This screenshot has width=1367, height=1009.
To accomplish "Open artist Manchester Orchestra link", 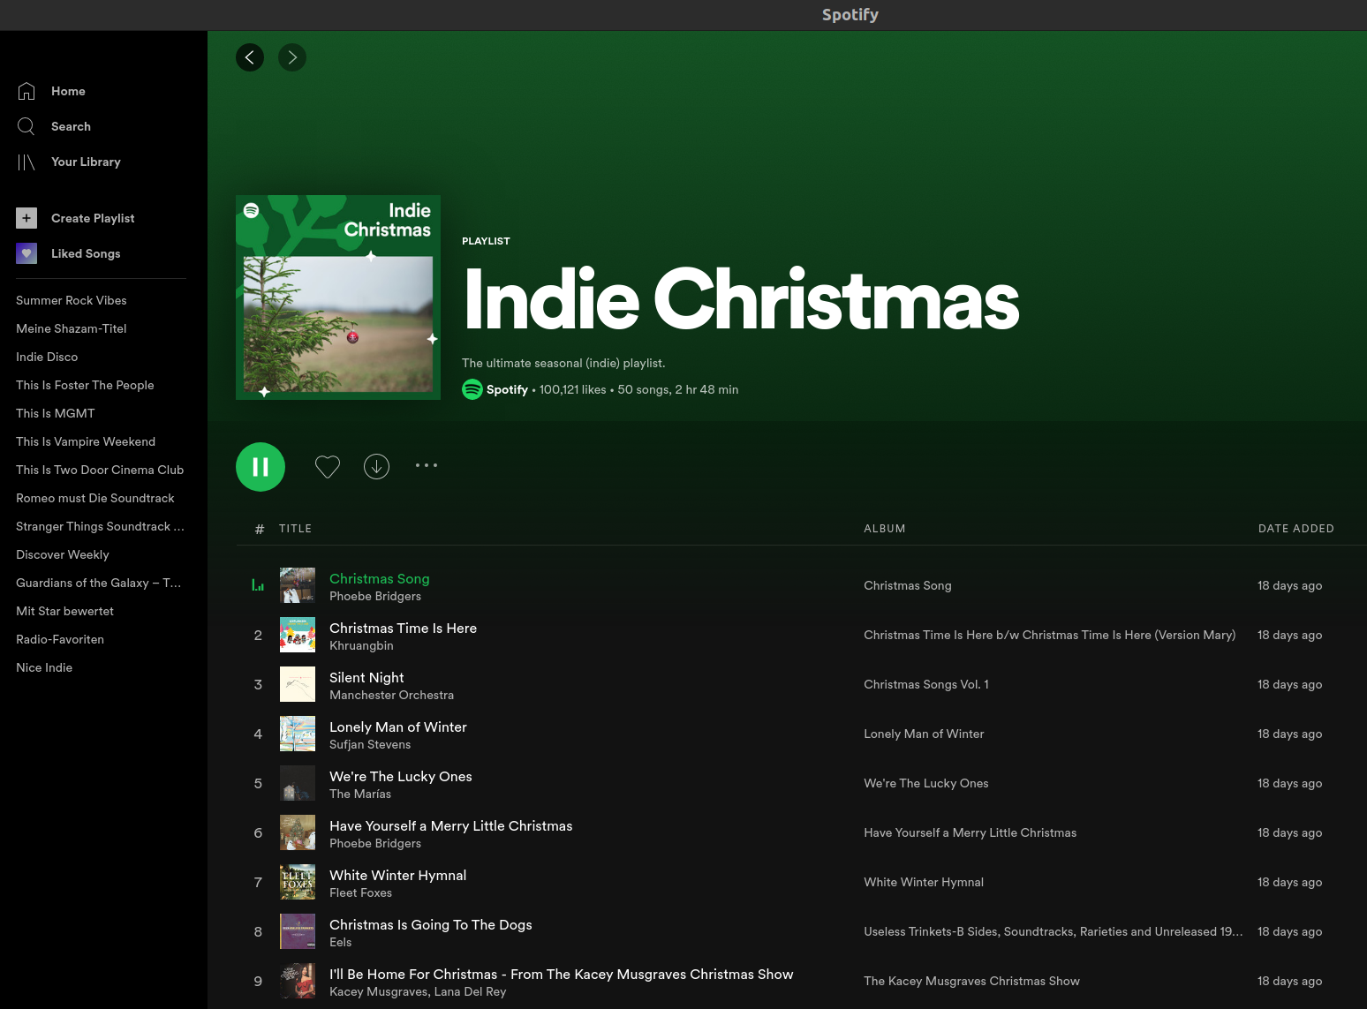I will (391, 695).
